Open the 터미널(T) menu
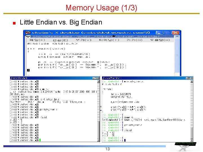 109,40
